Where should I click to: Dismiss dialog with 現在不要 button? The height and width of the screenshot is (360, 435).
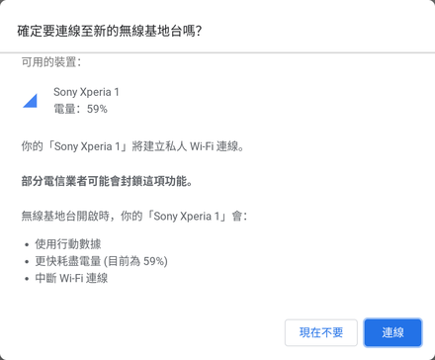321,332
